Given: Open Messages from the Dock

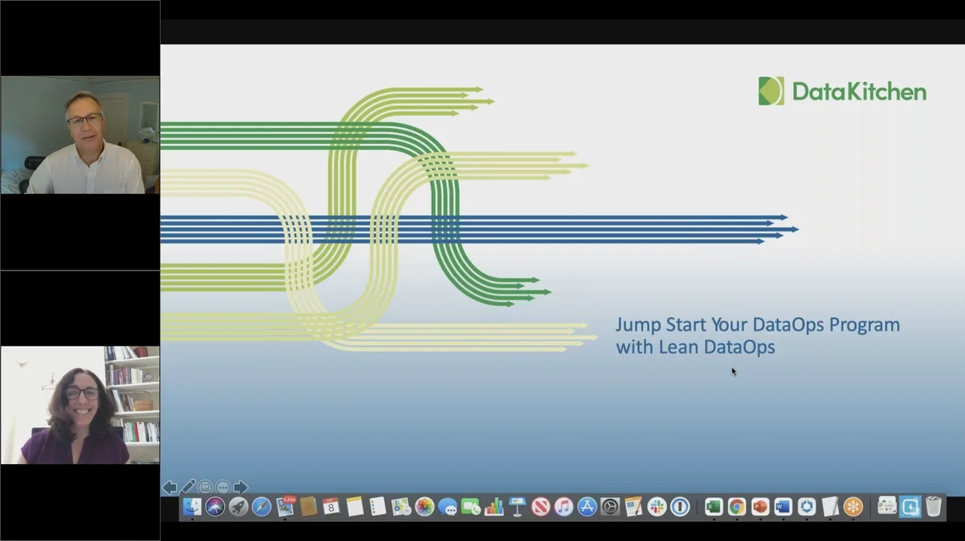Looking at the screenshot, I should tap(448, 507).
